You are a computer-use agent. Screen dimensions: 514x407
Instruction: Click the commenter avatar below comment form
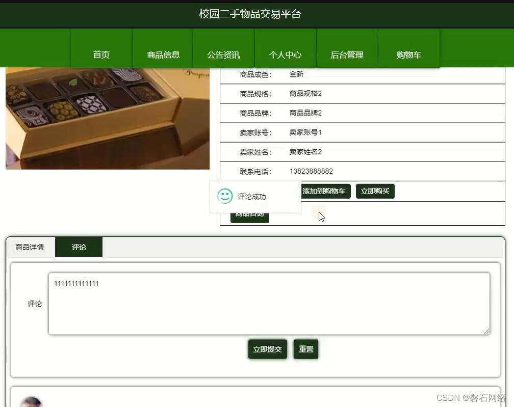click(31, 402)
